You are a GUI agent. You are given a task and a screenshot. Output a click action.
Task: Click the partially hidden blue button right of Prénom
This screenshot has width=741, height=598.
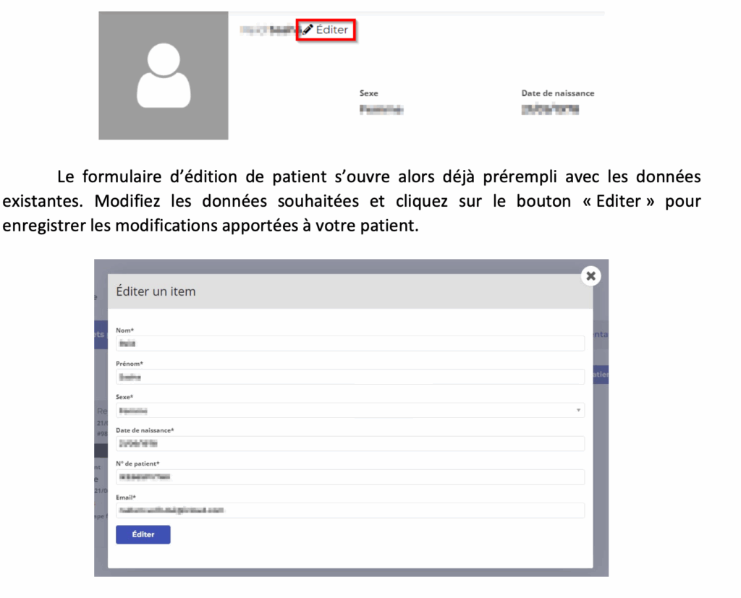click(x=600, y=375)
